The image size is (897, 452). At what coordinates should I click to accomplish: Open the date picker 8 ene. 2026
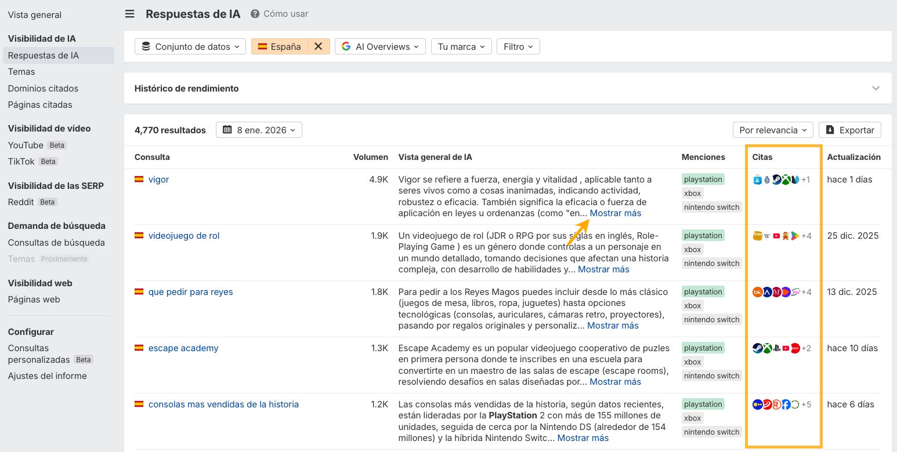[x=259, y=130]
